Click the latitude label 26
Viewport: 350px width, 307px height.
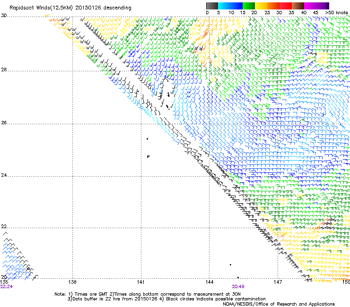tap(4, 122)
